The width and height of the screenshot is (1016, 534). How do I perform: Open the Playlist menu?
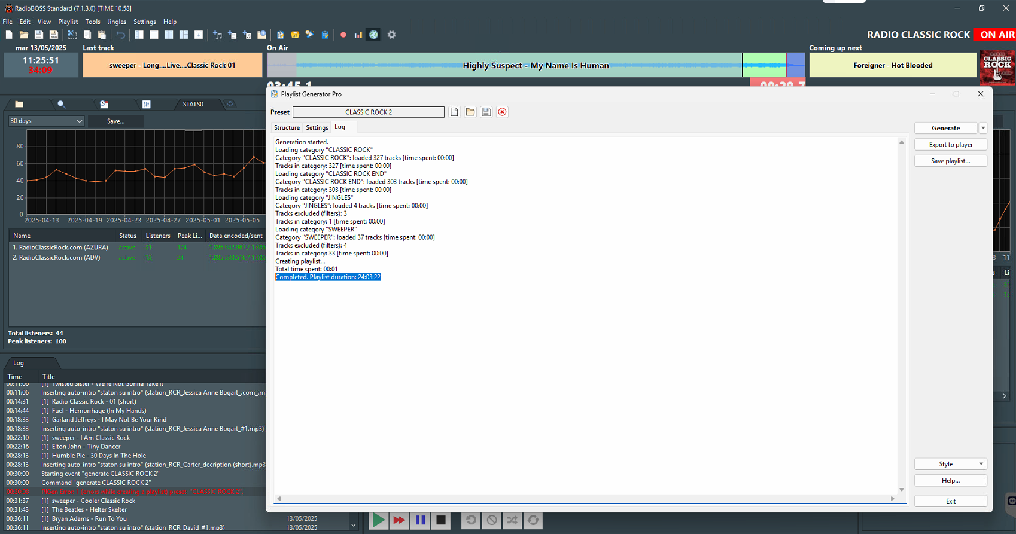68,22
